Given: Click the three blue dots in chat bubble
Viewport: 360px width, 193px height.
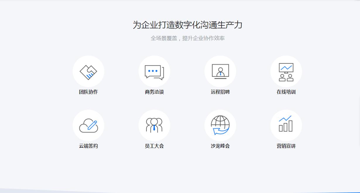Looking at the screenshot, I should (x=153, y=71).
